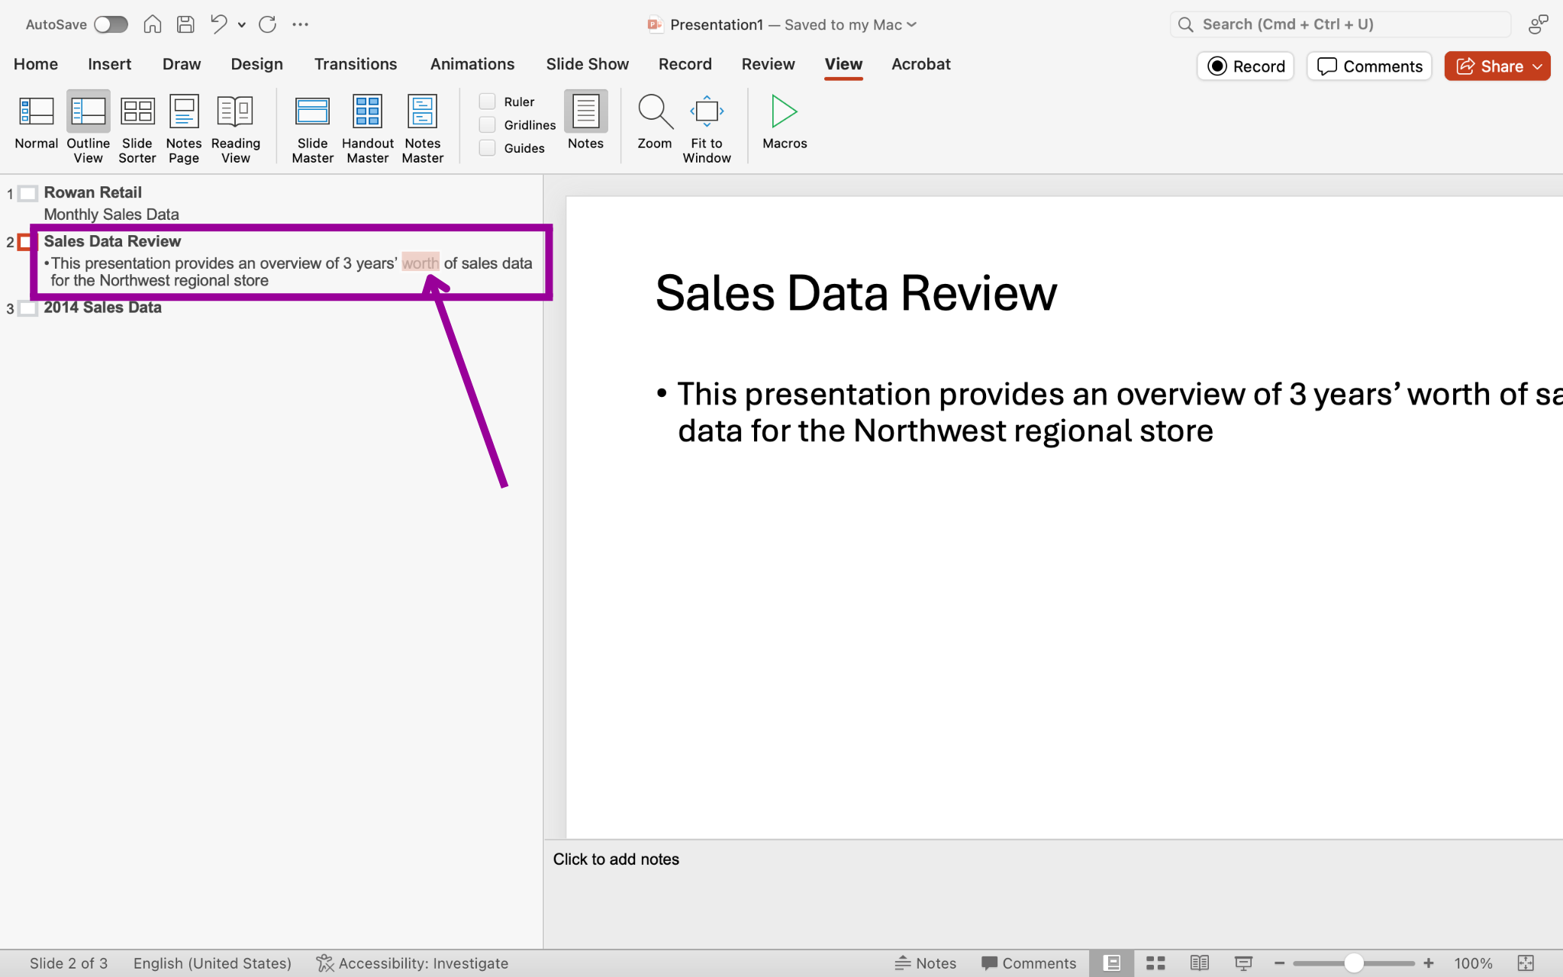Toggle Notes in the status bar
This screenshot has height=977, width=1563.
[925, 963]
